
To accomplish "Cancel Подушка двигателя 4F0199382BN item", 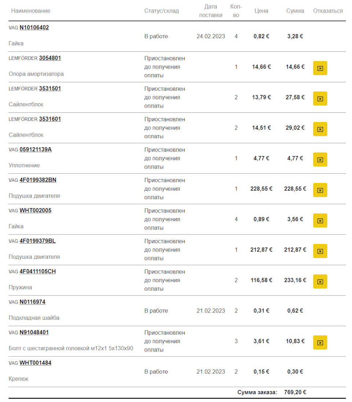I will (x=320, y=190).
